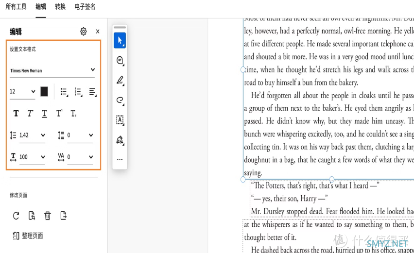Click the paragraph spacing icon
Viewport: 414px width, 253px height.
point(61,135)
